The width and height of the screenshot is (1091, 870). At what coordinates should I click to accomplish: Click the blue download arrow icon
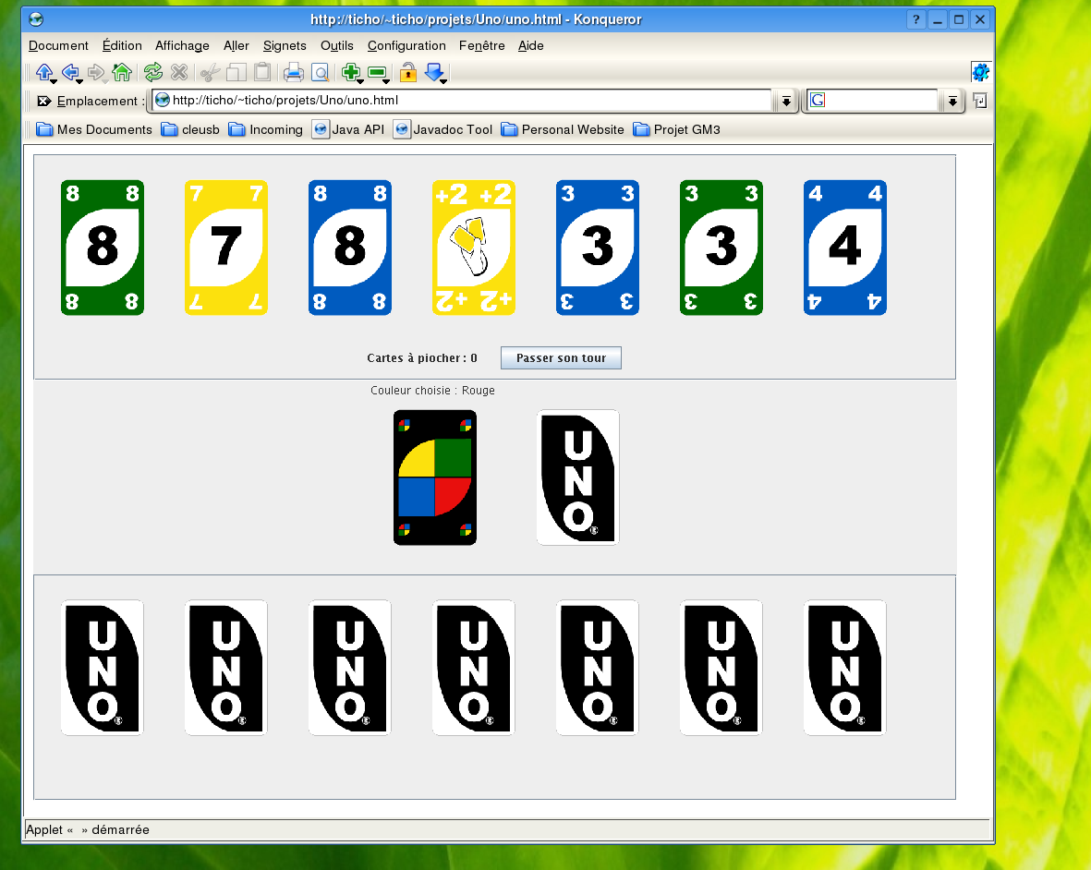(434, 72)
